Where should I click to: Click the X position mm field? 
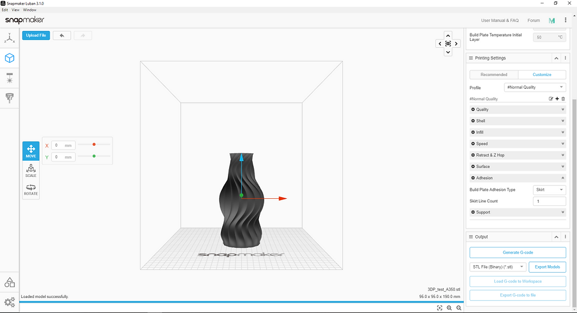[x=63, y=145]
